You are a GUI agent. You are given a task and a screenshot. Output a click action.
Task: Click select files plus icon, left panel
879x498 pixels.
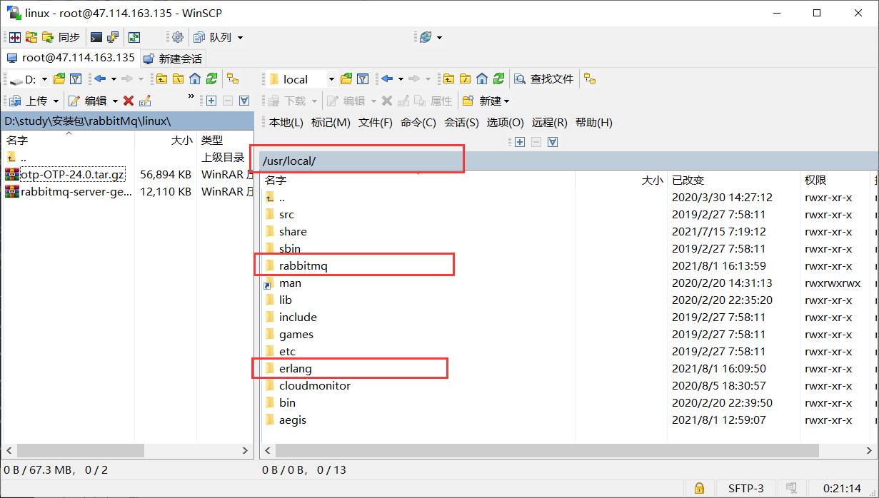click(x=211, y=101)
